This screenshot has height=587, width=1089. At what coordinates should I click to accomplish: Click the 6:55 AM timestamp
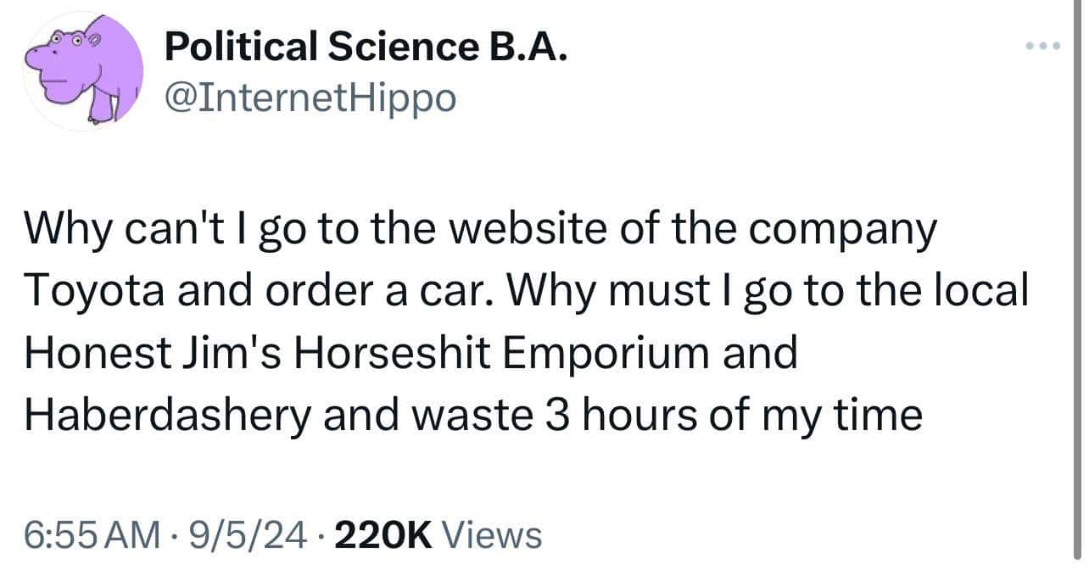coord(92,534)
